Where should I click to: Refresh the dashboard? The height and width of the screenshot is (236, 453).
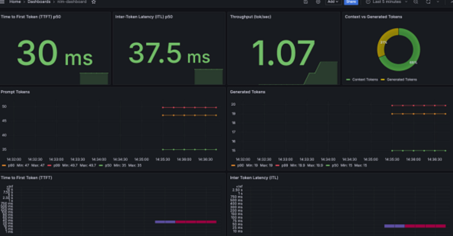click(428, 2)
